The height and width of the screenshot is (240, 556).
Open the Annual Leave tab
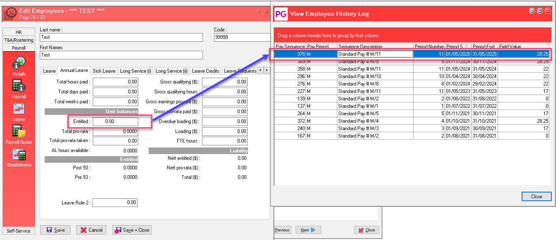click(74, 70)
